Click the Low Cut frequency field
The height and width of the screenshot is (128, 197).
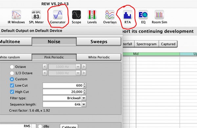(x=63, y=85)
